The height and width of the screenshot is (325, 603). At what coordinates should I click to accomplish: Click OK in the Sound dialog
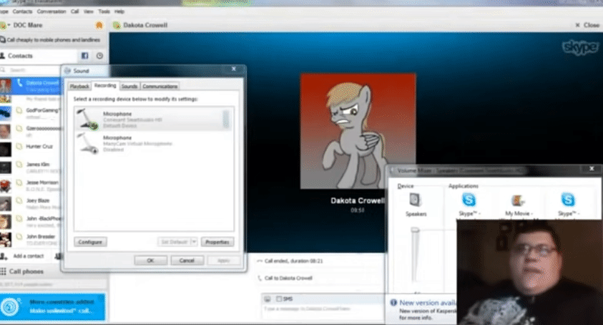(x=151, y=261)
